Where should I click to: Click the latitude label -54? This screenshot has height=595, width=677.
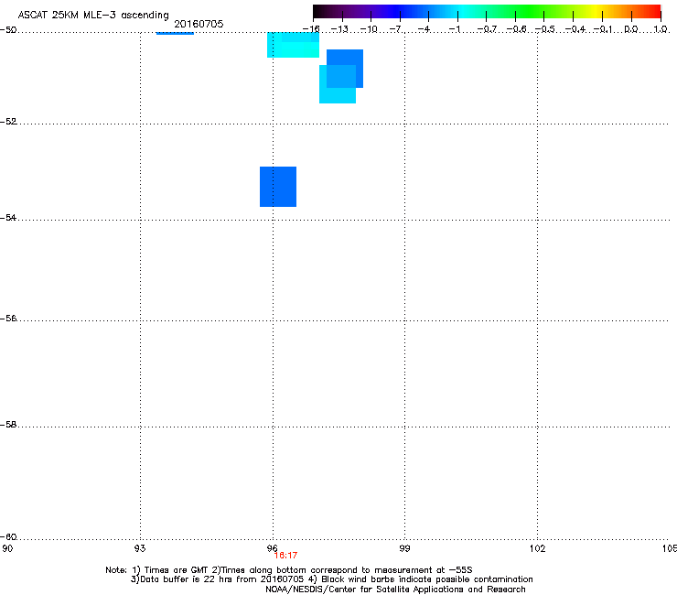point(8,217)
